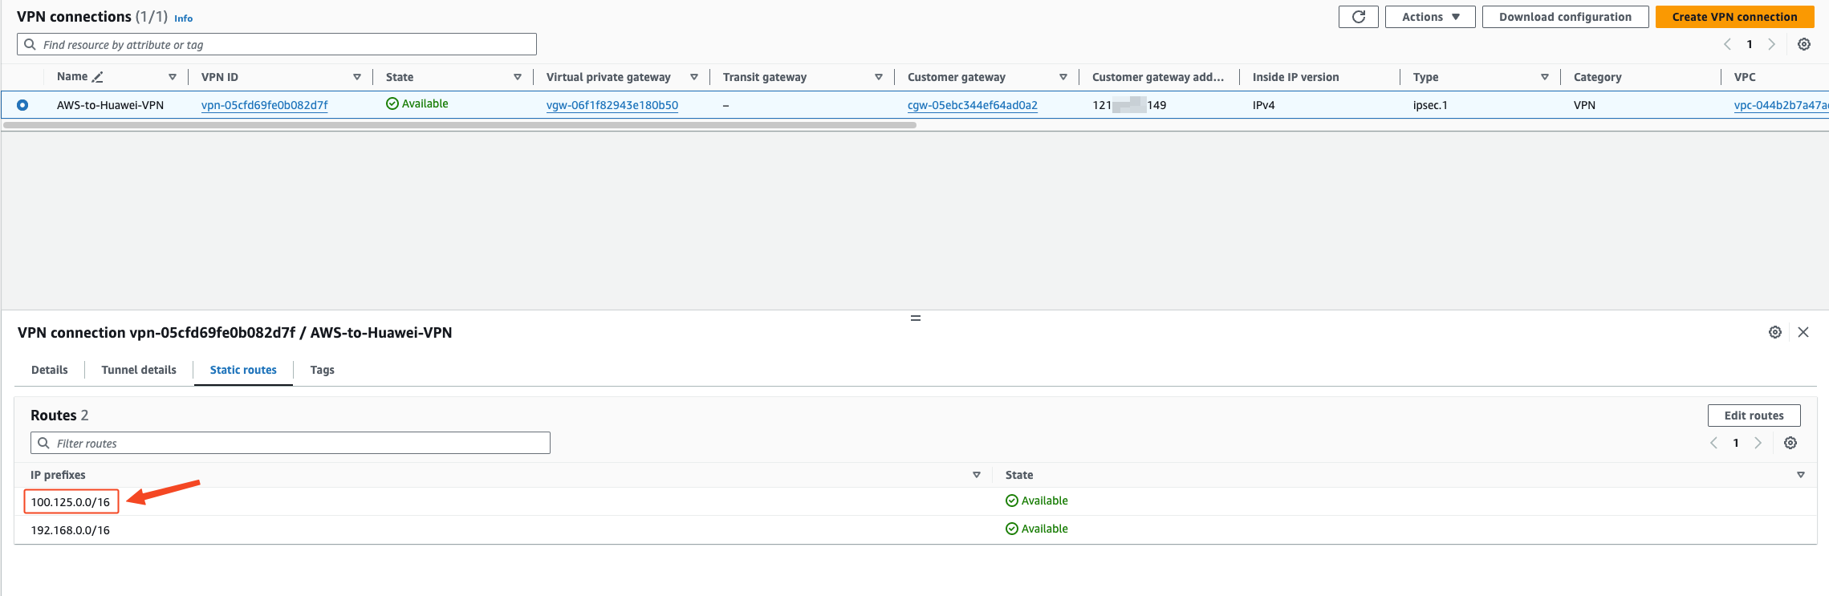Screen dimensions: 1829x596
Task: Open VPN connections table settings gear
Action: (x=1803, y=44)
